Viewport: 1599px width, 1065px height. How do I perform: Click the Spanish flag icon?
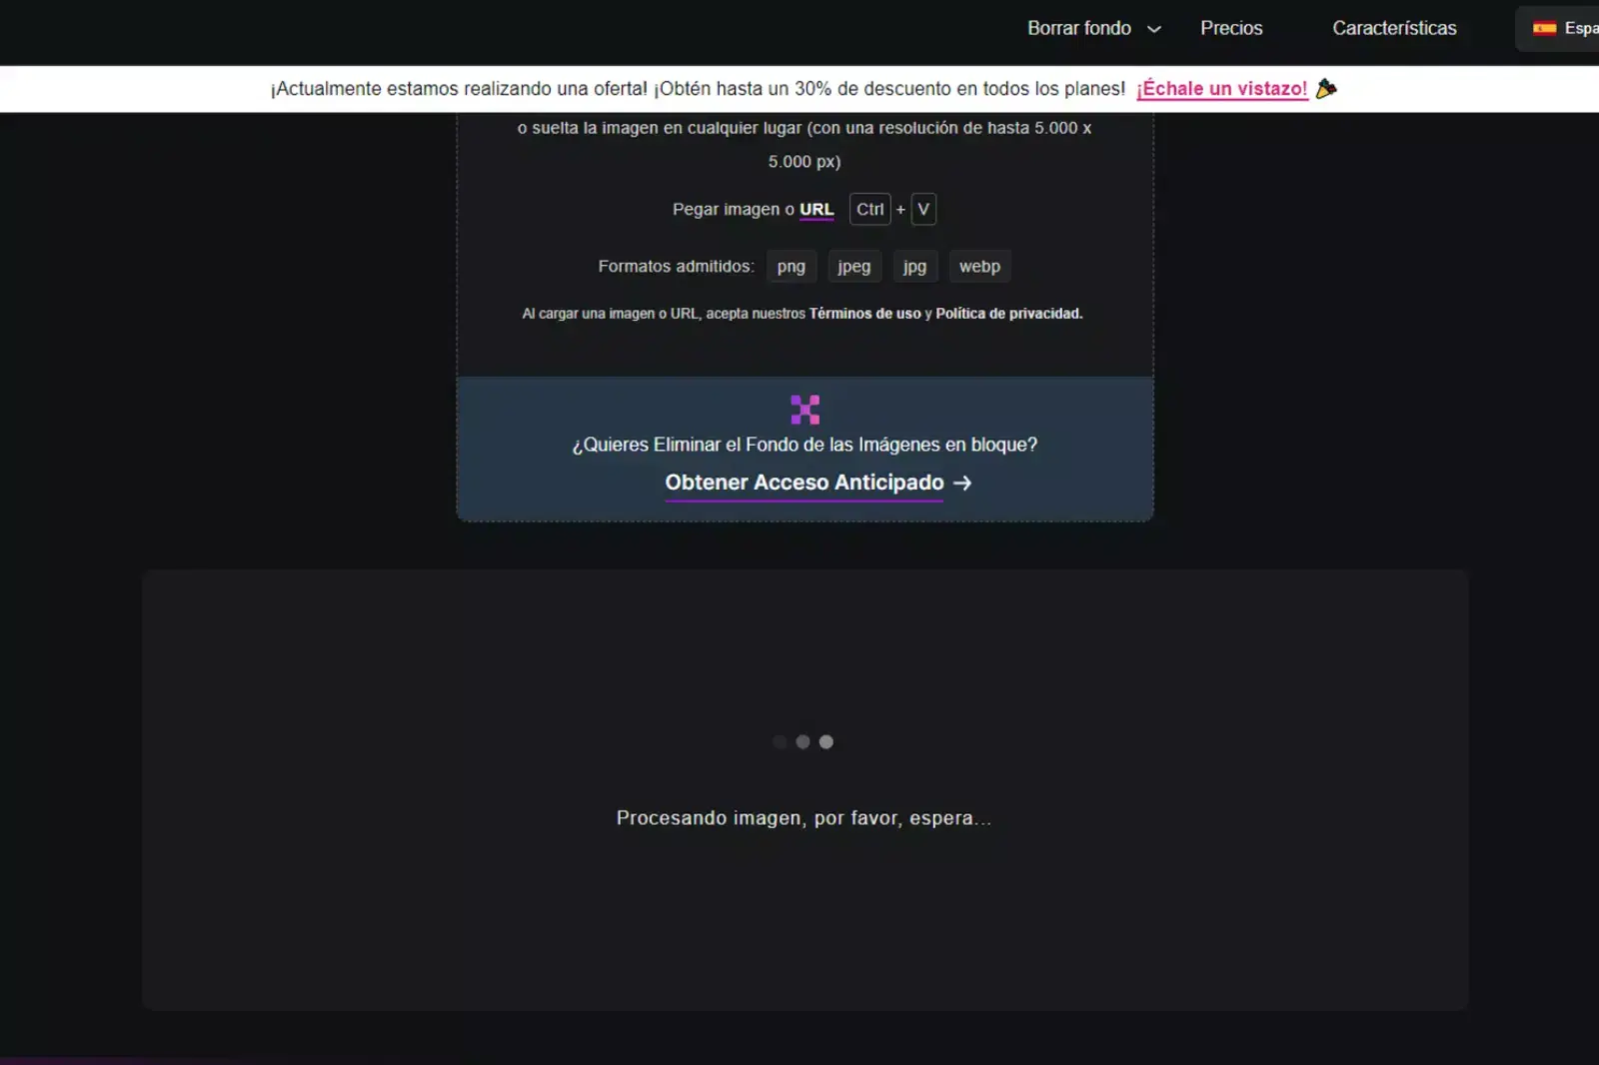pos(1544,28)
